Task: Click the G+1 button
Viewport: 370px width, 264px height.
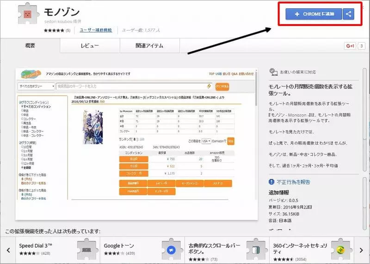Action: 350,46
